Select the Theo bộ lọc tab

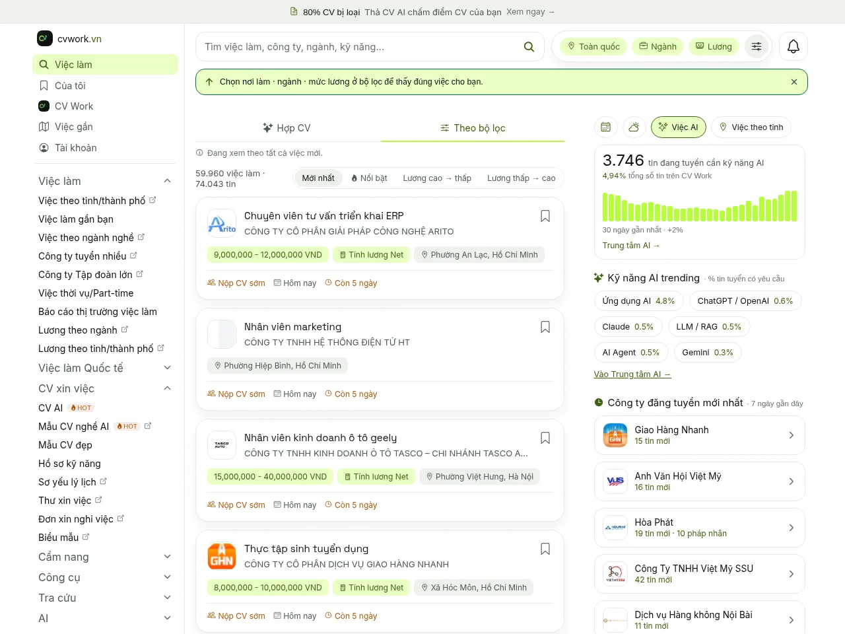point(473,128)
